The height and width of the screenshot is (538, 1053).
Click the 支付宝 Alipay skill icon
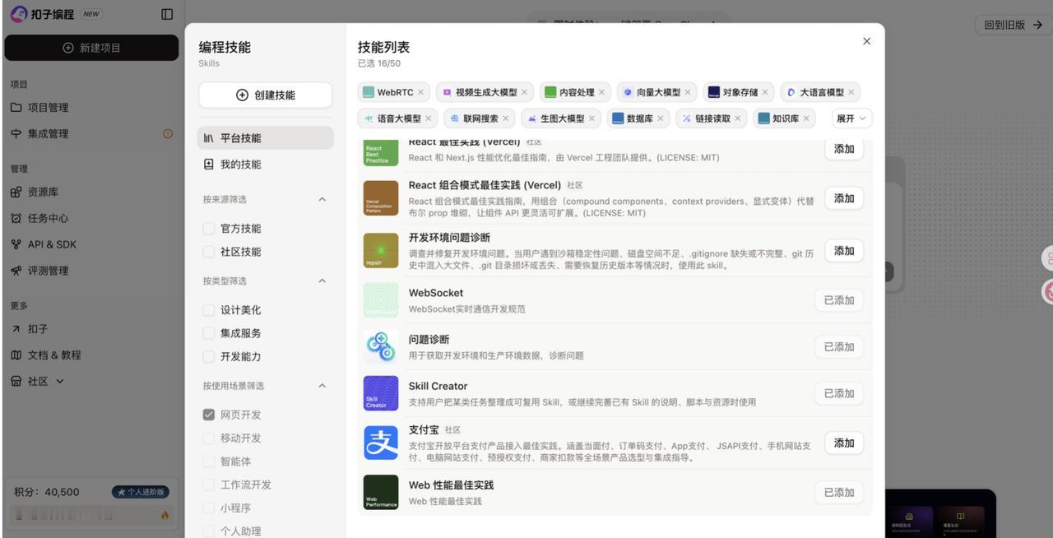coord(380,442)
